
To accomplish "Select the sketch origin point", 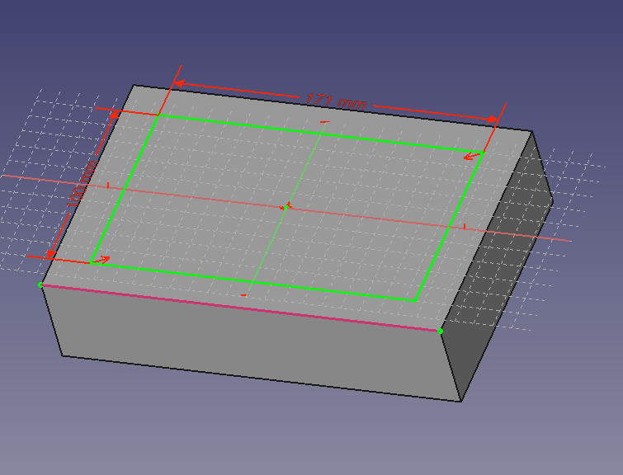I will pos(286,206).
